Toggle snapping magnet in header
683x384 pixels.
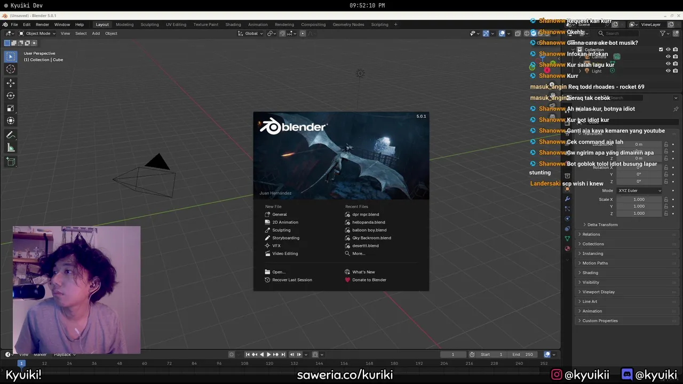283,33
